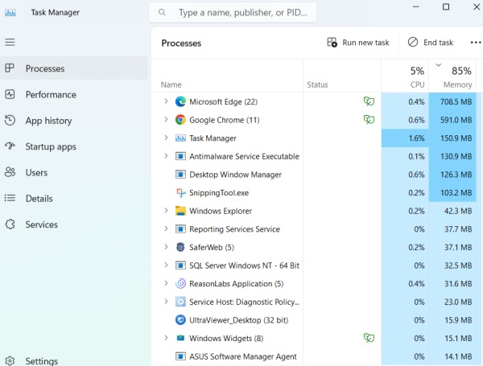Click the SQL Server Windows NT icon

pos(180,265)
